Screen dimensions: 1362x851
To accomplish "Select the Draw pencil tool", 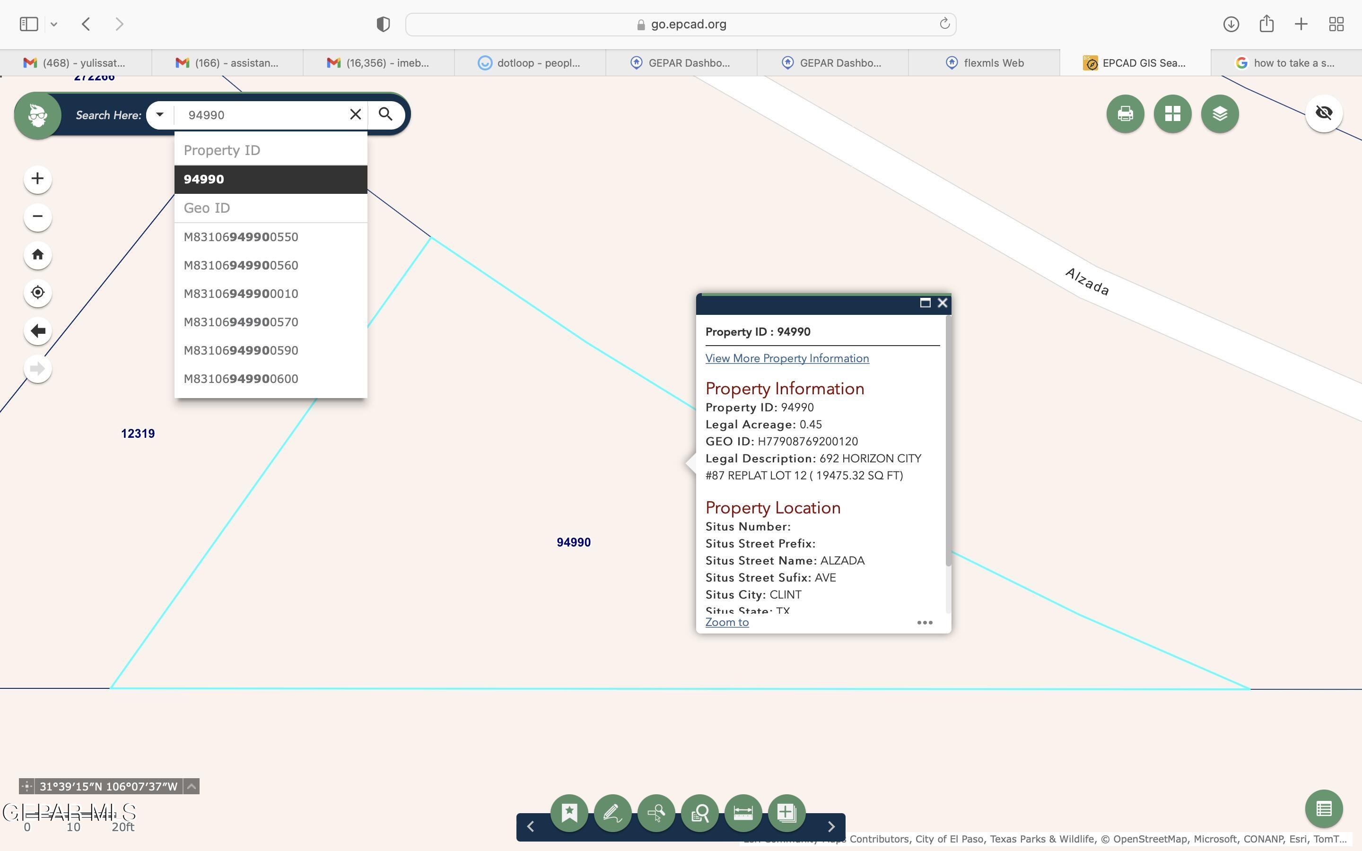I will click(612, 813).
